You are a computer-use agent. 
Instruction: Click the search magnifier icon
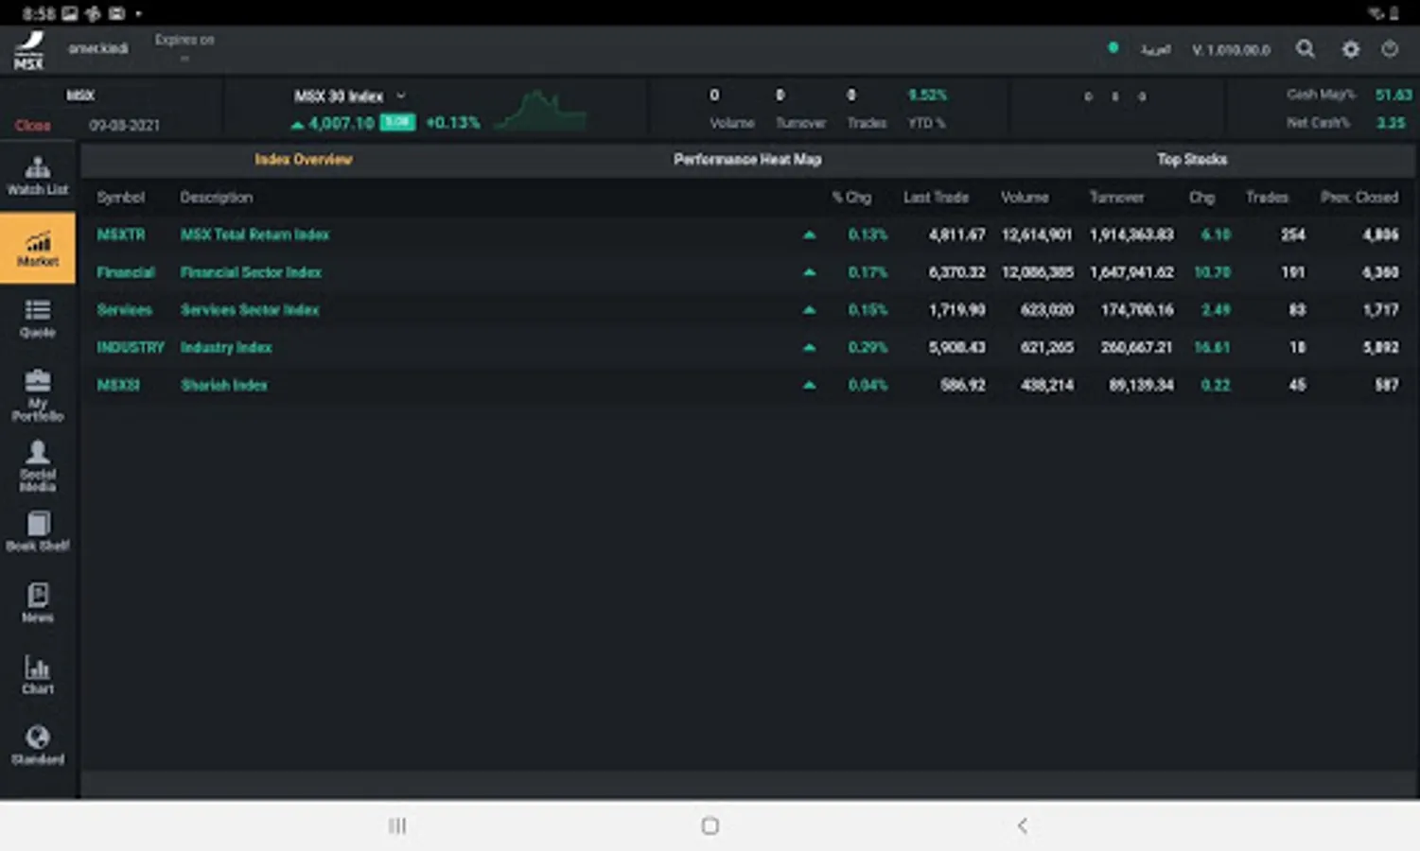[1306, 49]
